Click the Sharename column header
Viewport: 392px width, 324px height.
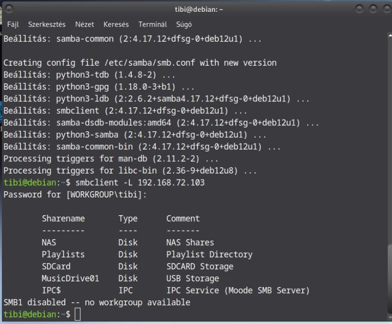(x=63, y=219)
